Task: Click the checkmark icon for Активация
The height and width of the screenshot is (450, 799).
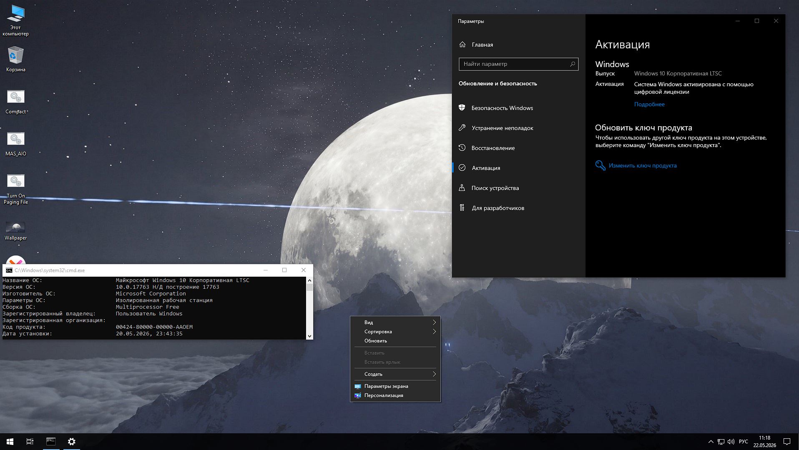Action: click(462, 167)
